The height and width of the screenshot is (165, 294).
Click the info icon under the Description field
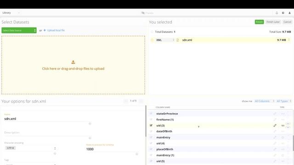[x=90, y=138]
